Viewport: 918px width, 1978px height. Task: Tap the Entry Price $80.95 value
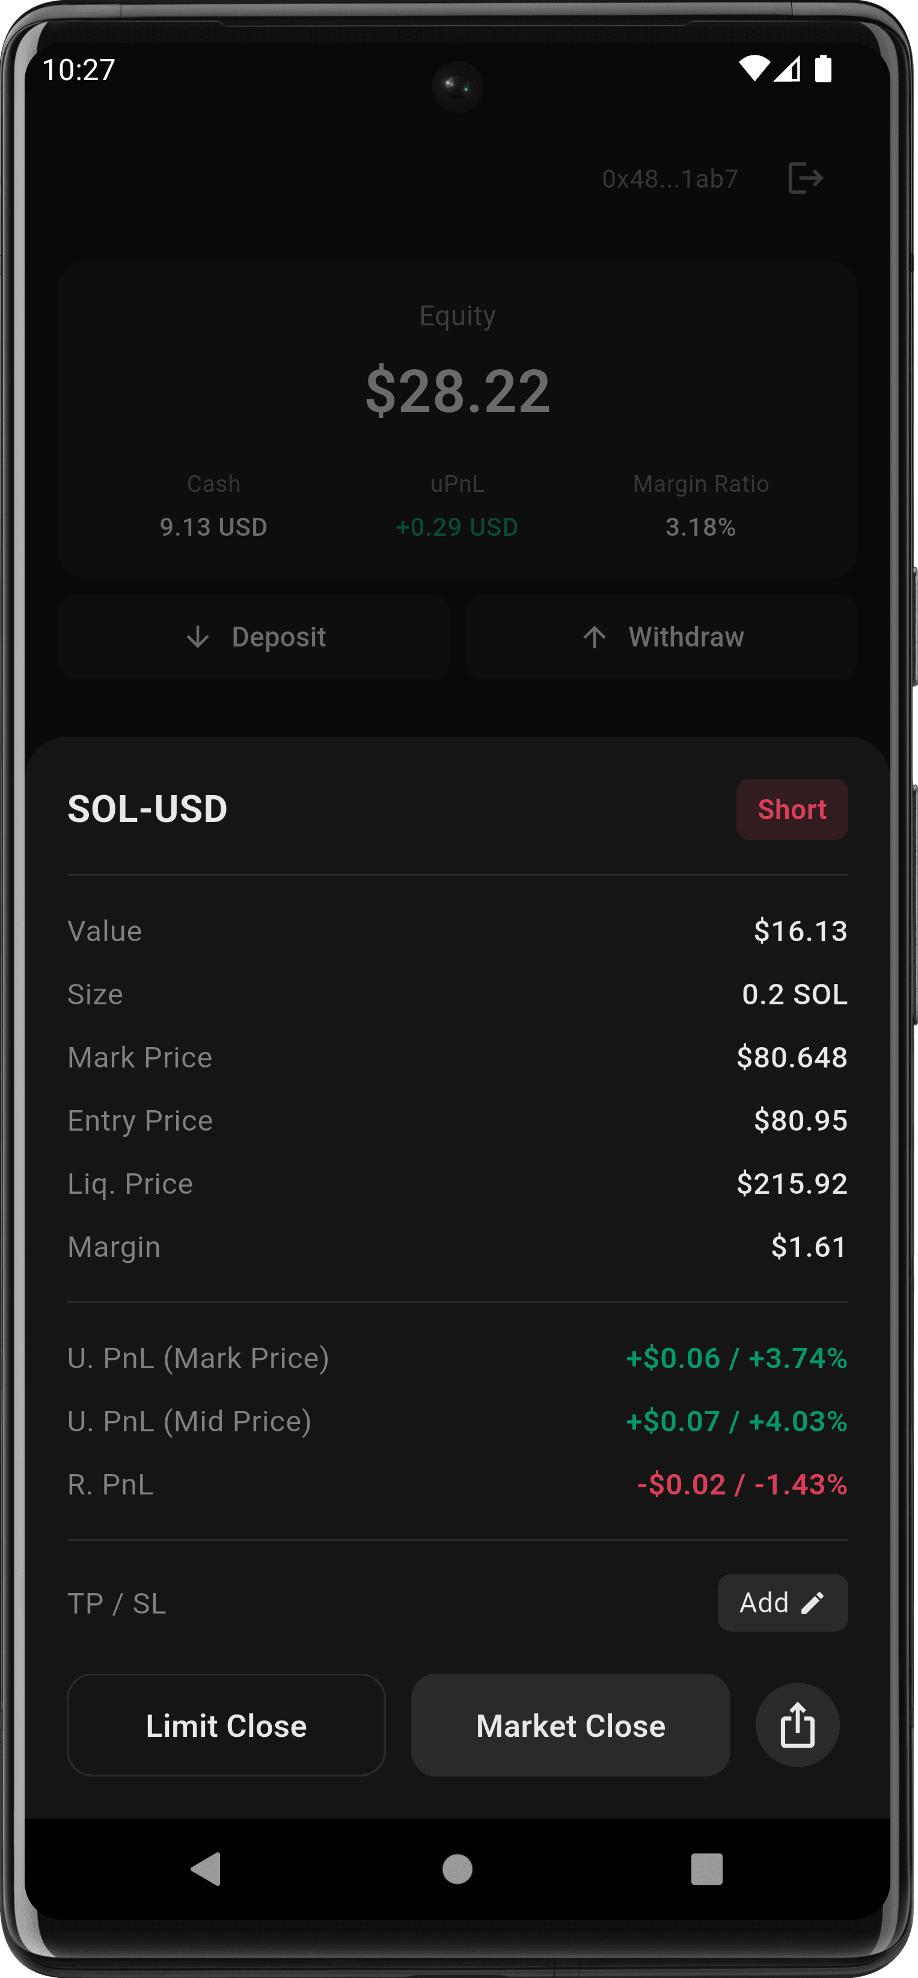click(800, 1120)
